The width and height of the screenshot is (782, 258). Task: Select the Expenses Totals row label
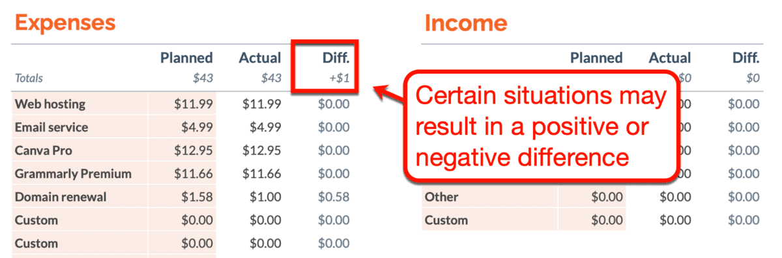[x=29, y=78]
